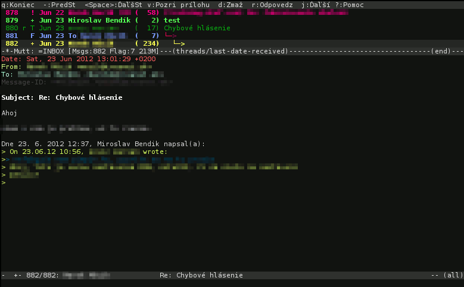
Task: Click v:Pozri prílohu view attachment hint
Action: (178, 5)
